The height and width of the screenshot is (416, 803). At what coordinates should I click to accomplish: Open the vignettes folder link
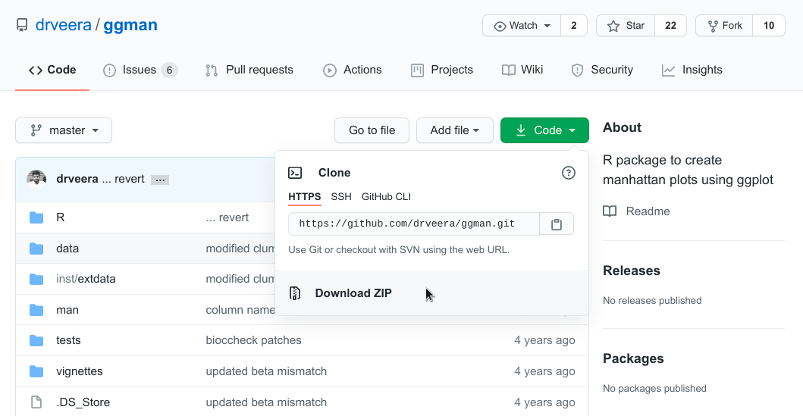(80, 371)
